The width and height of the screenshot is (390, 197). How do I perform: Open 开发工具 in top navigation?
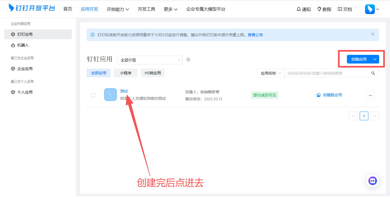click(147, 9)
